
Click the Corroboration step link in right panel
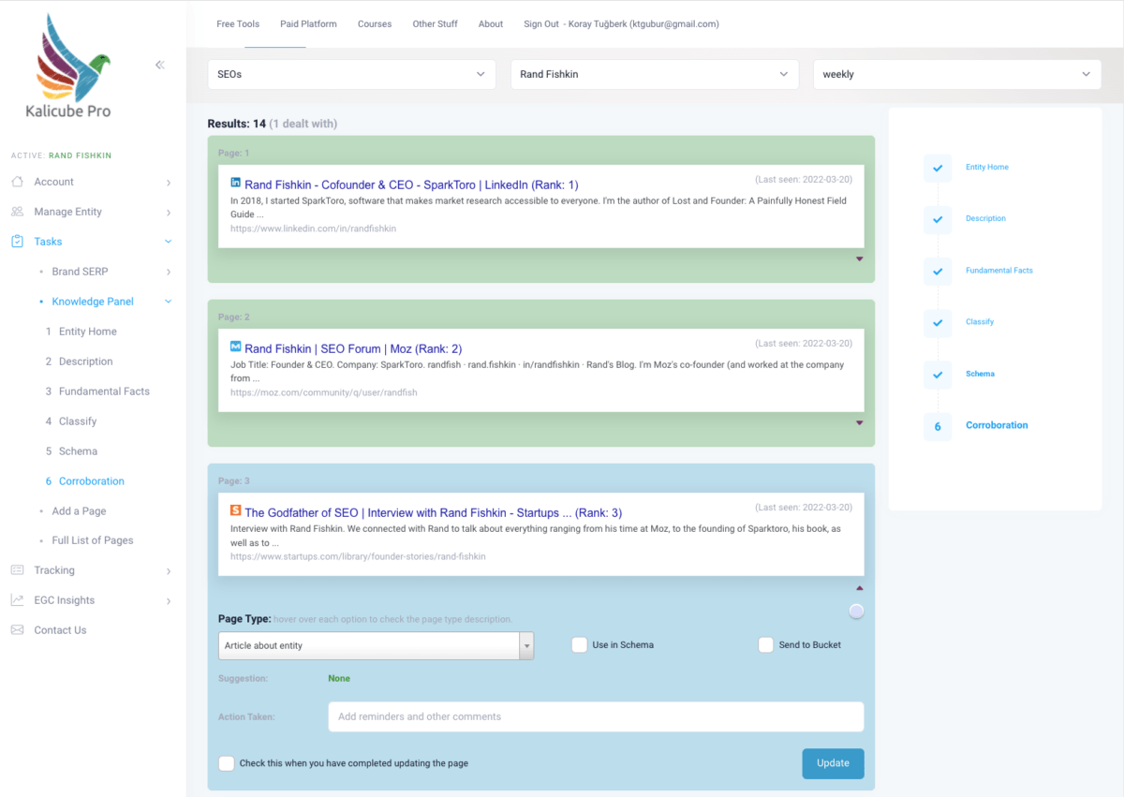point(997,425)
